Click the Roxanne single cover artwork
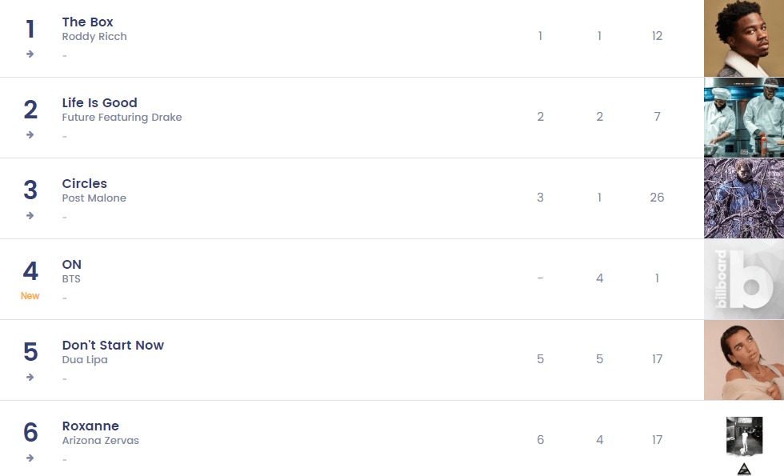Screen dimensions: 784x476 coord(744,436)
